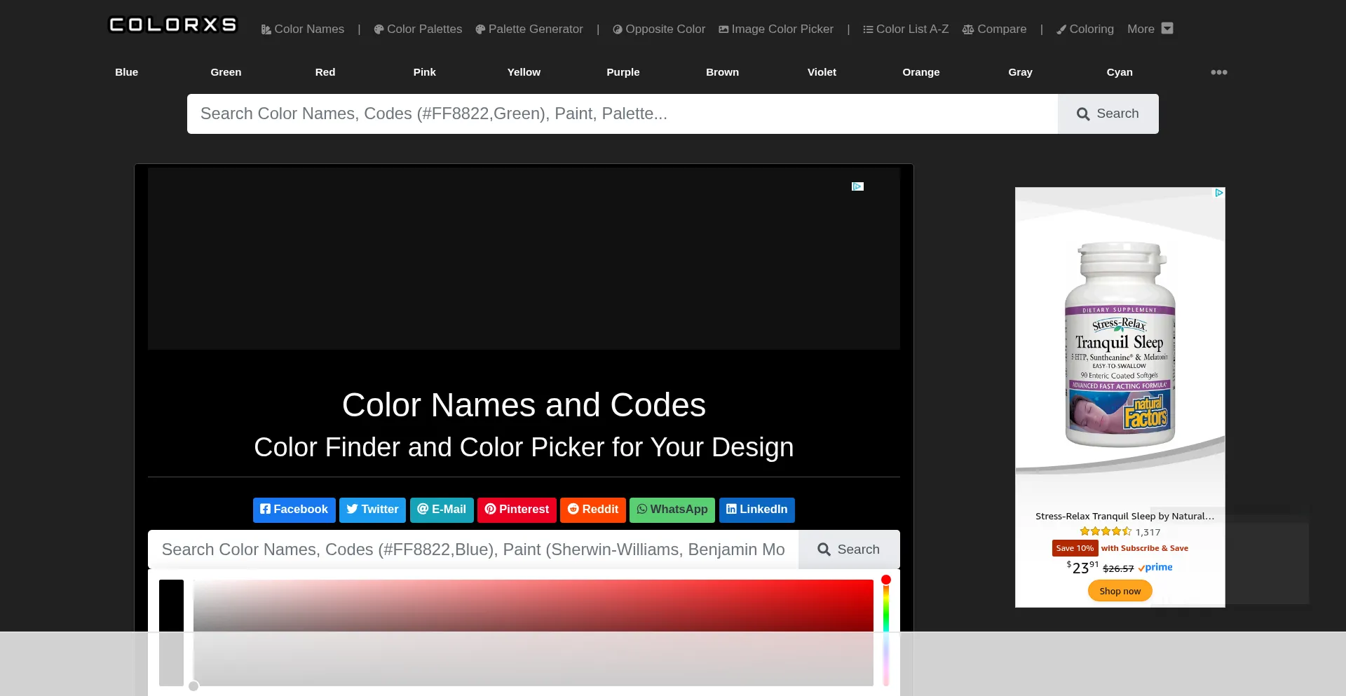Share the page via E-Mail

[x=442, y=510]
